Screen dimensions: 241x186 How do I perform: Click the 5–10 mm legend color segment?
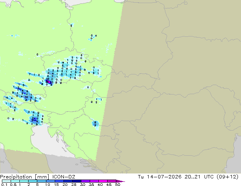tap(41, 181)
